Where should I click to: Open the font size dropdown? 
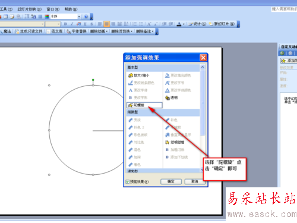point(59,24)
